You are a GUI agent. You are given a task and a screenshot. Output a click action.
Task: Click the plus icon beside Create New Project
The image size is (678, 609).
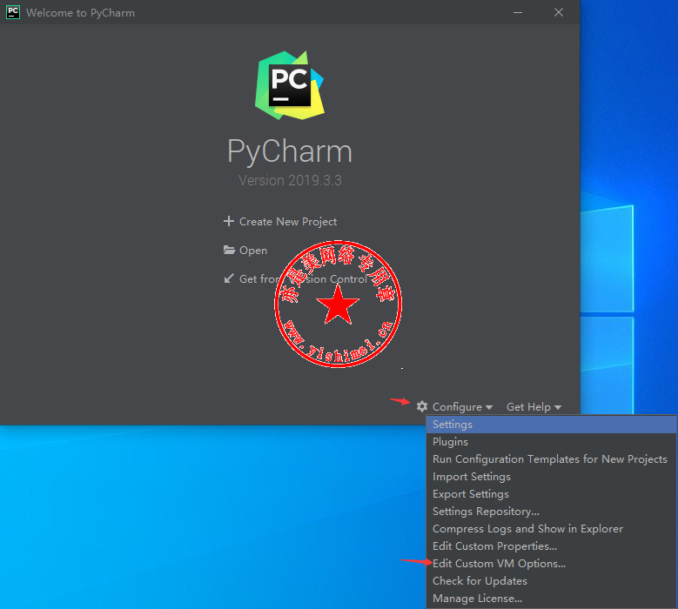[x=229, y=221]
